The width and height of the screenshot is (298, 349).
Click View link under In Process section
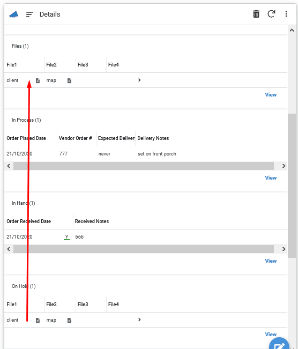(x=271, y=178)
